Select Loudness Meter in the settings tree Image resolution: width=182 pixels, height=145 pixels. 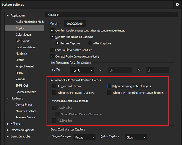pyautogui.click(x=26, y=47)
